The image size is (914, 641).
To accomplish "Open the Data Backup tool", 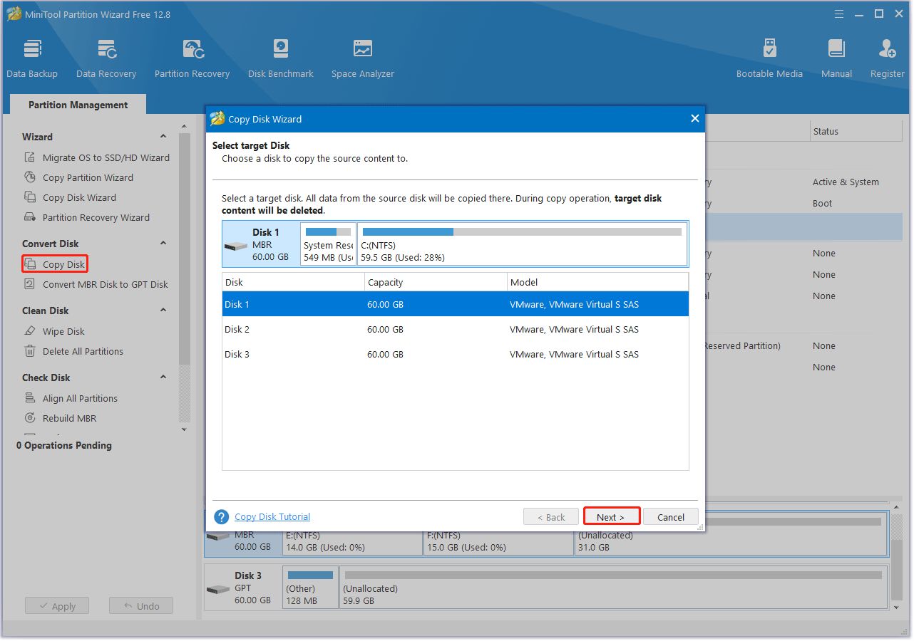I will tap(32, 58).
